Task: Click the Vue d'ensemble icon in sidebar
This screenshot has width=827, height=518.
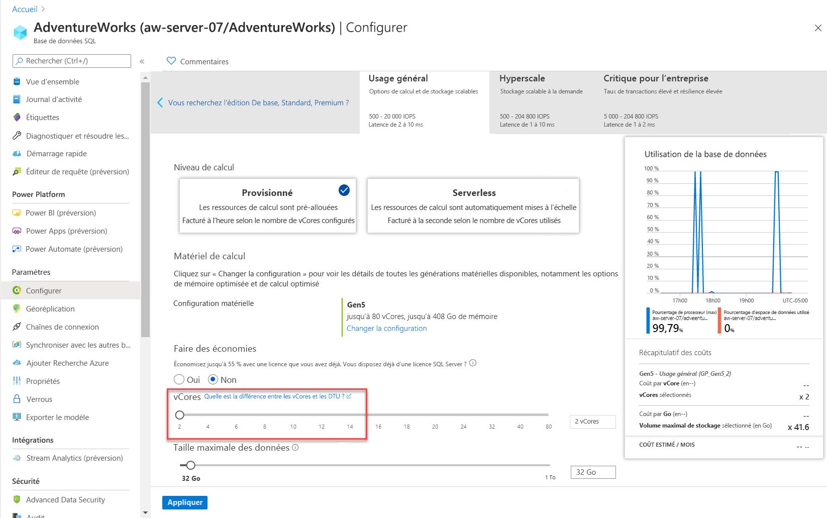Action: click(x=17, y=81)
